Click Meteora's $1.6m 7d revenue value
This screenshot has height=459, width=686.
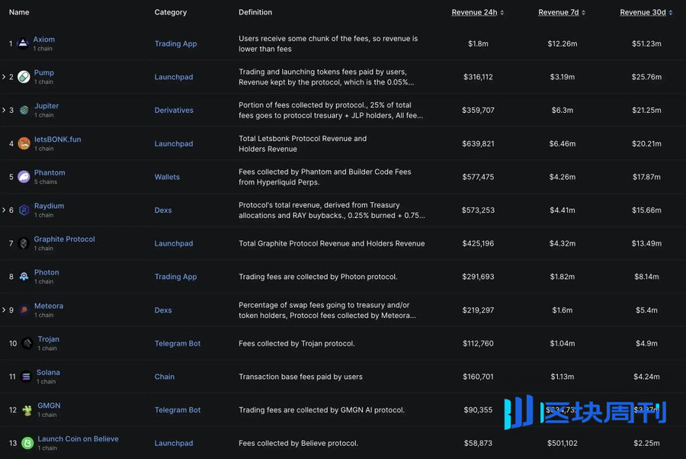tap(563, 310)
